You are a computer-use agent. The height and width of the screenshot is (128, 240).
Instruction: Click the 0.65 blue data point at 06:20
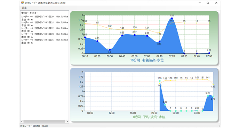click(x=97, y=41)
